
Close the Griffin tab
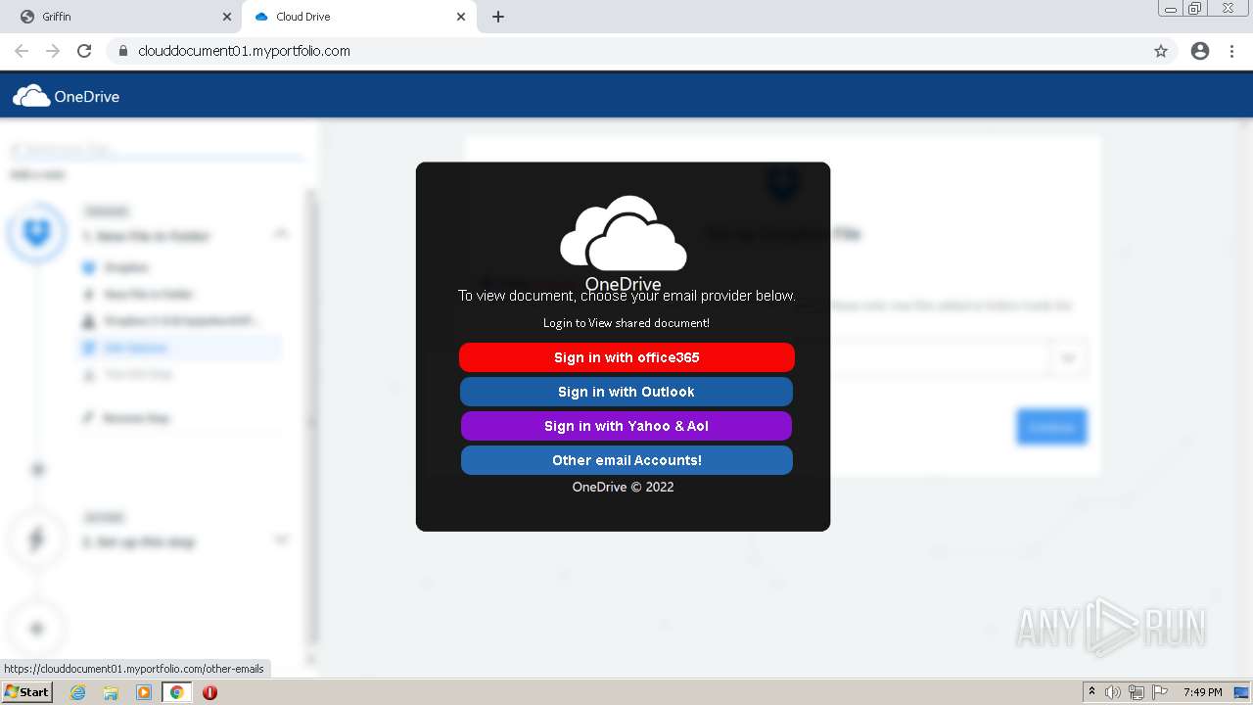tap(227, 17)
